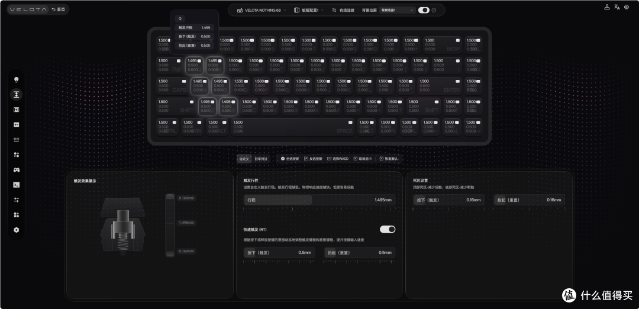Click 恢复默认 restore defaults button
The width and height of the screenshot is (639, 309).
pos(389,159)
